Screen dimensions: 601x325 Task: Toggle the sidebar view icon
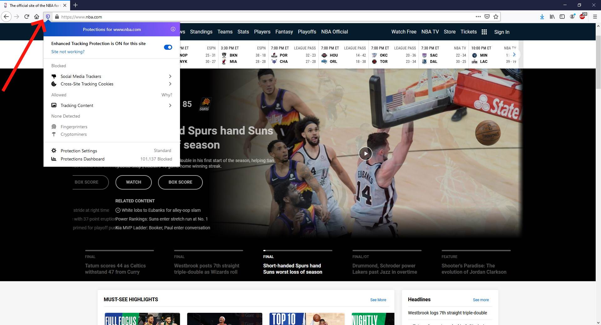[x=562, y=17]
